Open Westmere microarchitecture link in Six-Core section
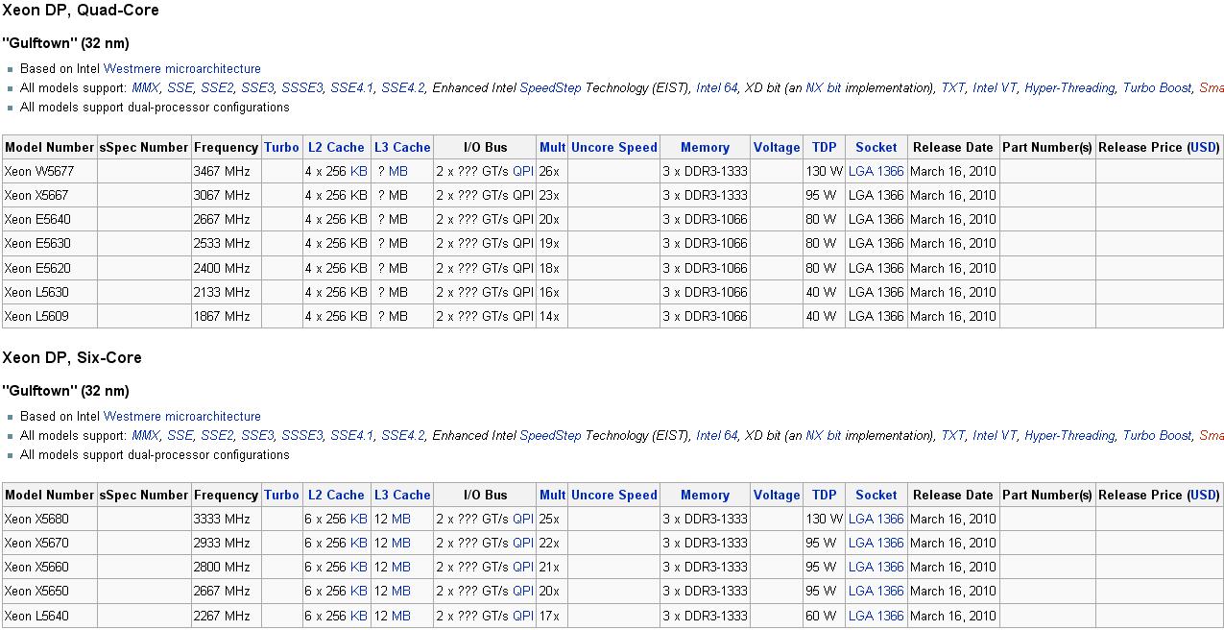This screenshot has width=1224, height=630. (182, 417)
